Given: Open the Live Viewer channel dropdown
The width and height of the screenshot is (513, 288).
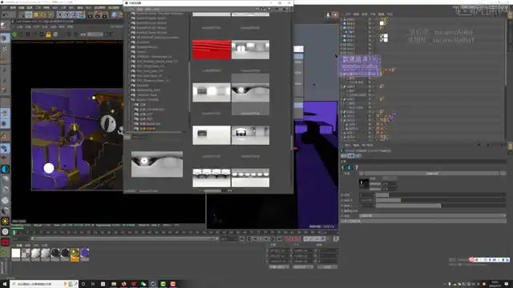Looking at the screenshot, I should click(95, 34).
